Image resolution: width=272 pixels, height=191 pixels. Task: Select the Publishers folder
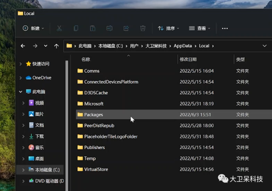(174, 147)
